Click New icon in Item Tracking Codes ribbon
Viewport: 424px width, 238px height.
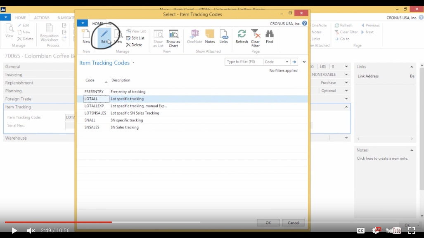(x=86, y=36)
